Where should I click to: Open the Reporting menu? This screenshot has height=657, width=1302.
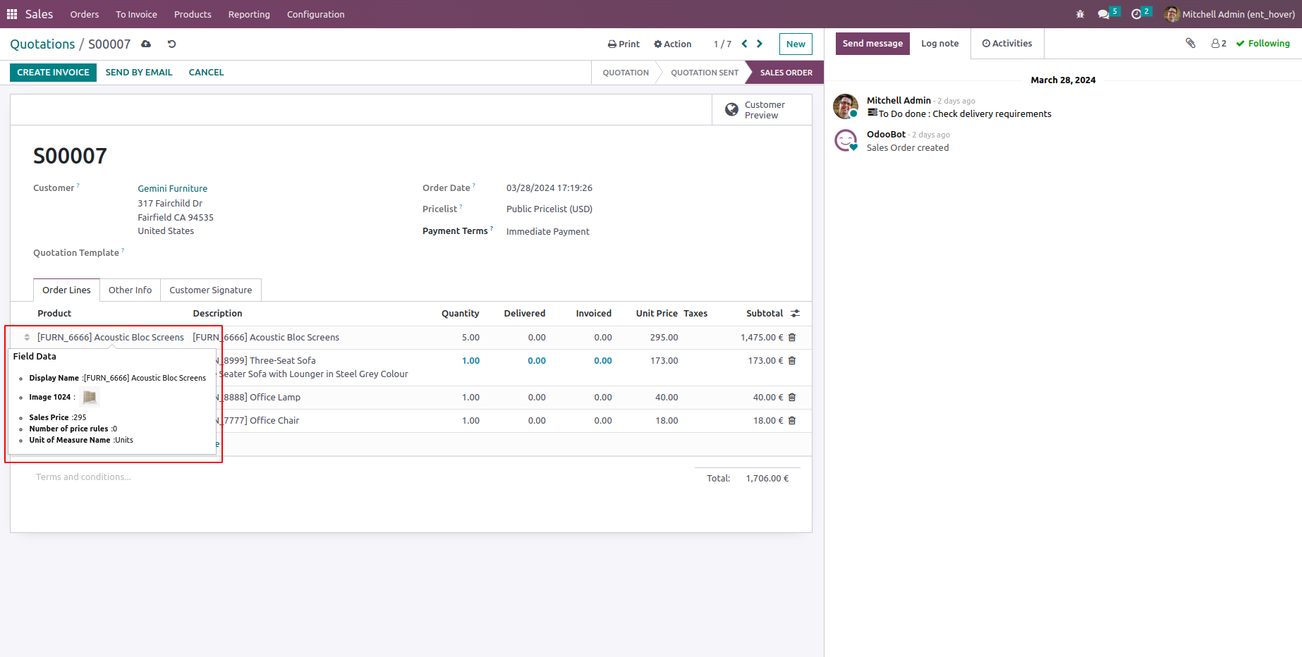pyautogui.click(x=249, y=14)
